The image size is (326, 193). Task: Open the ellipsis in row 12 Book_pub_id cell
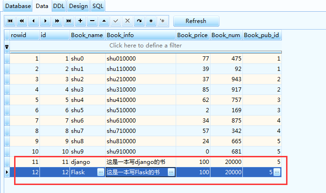click(x=277, y=172)
